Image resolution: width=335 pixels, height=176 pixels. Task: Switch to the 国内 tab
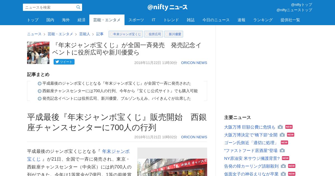coord(50,20)
